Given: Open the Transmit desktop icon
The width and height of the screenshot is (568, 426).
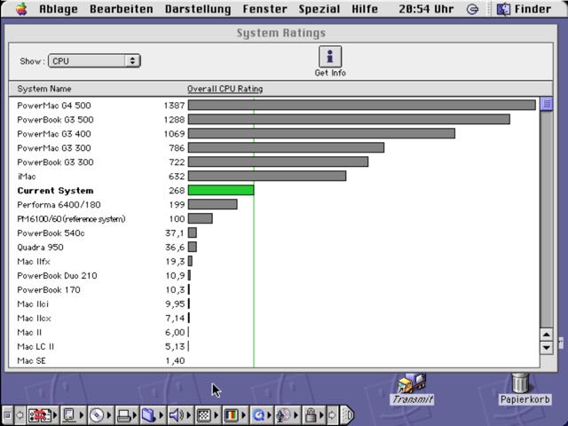Looking at the screenshot, I should (412, 389).
